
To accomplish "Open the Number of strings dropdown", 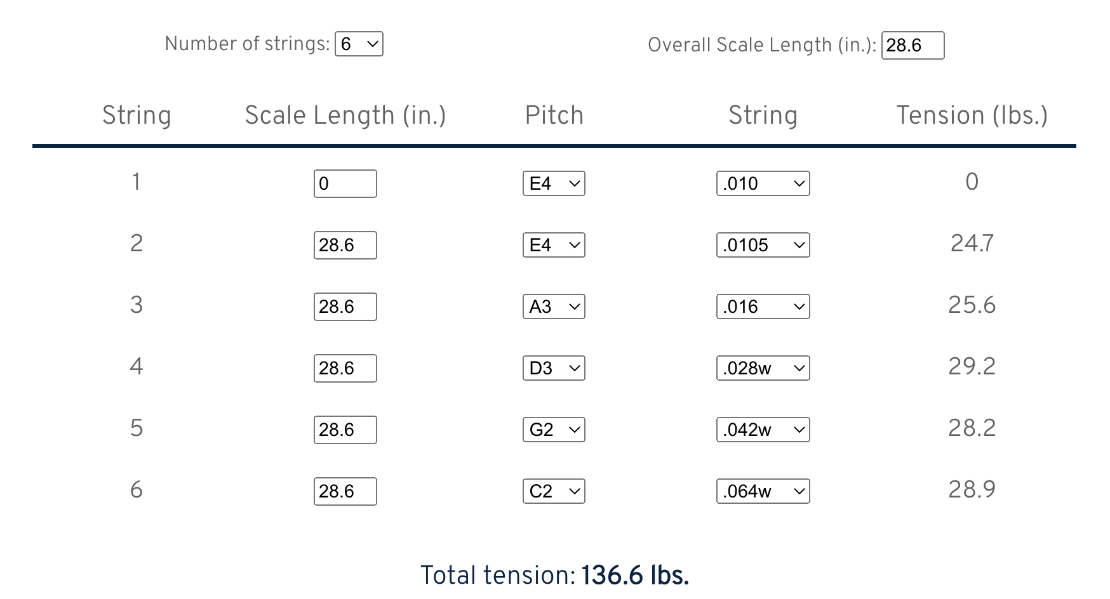I will tap(359, 44).
